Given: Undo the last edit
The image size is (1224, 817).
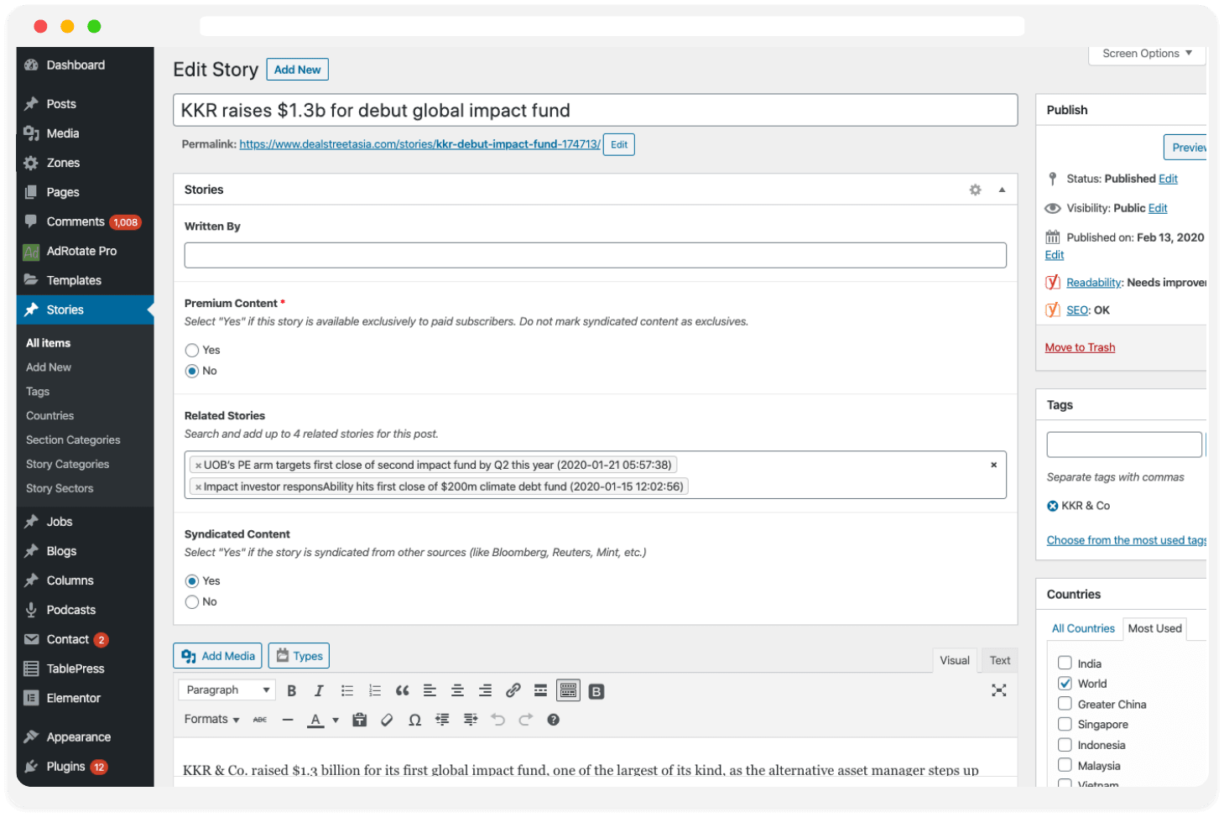Looking at the screenshot, I should pos(497,720).
